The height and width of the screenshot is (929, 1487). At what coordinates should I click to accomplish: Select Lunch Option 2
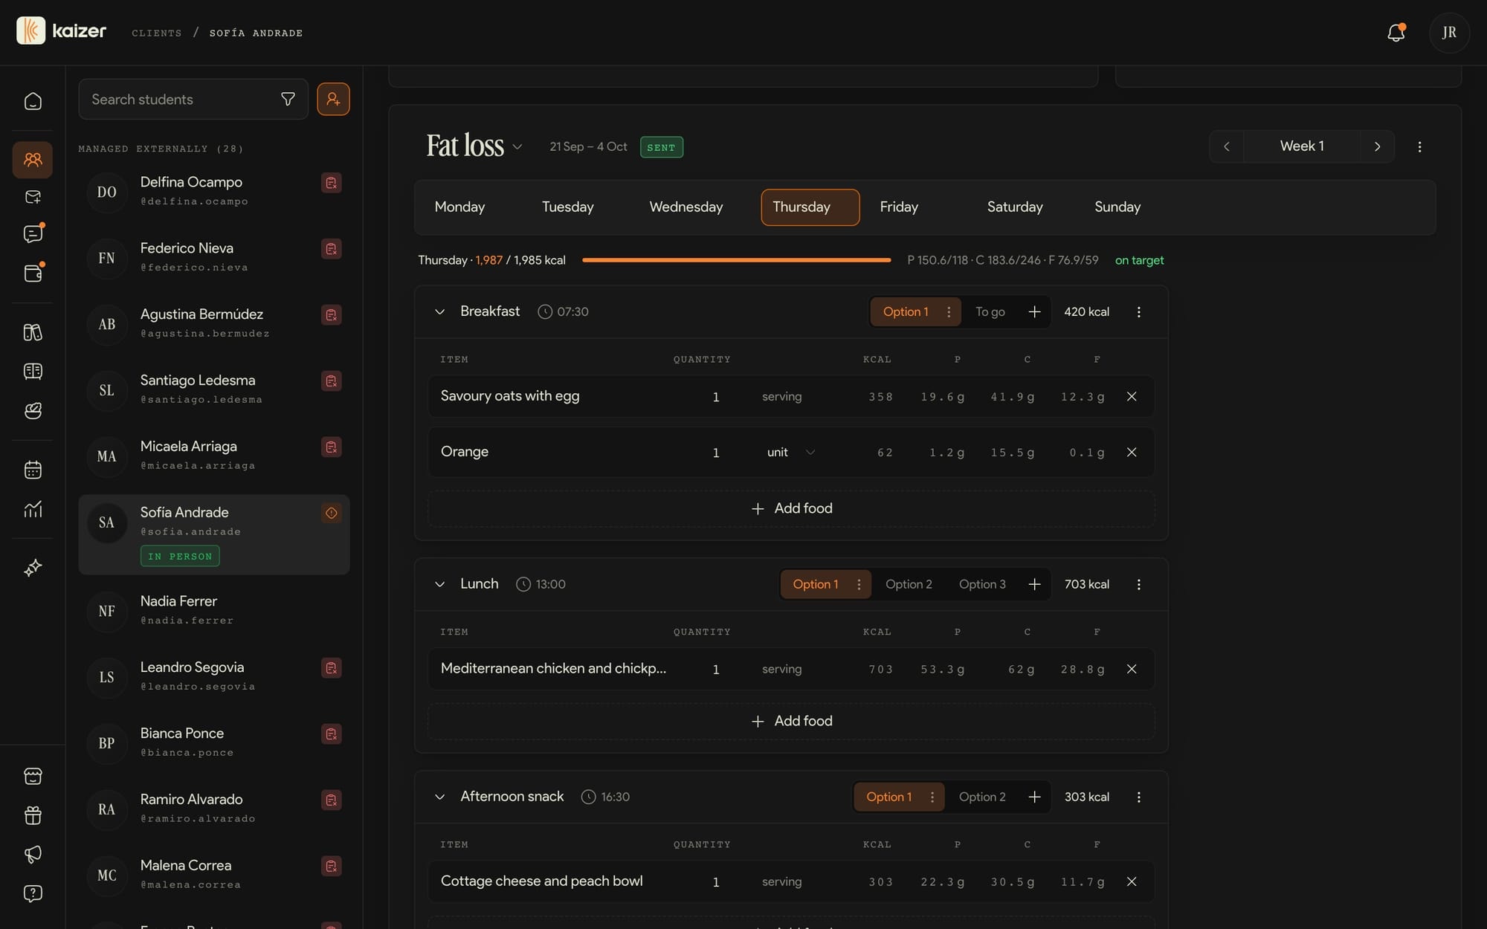[909, 584]
